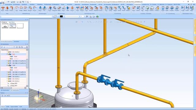This screenshot has width=196, height=110.
Task: Open the dropdown next to black color swatch
Action: [x=64, y=16]
